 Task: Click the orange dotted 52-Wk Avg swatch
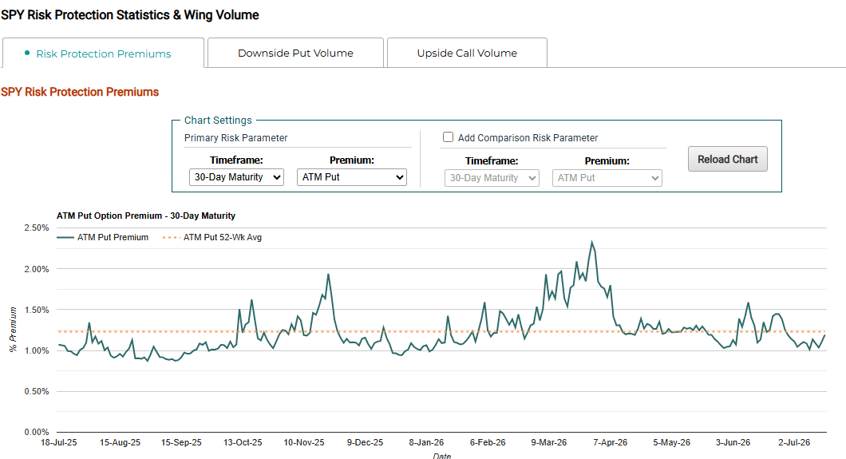coord(171,237)
